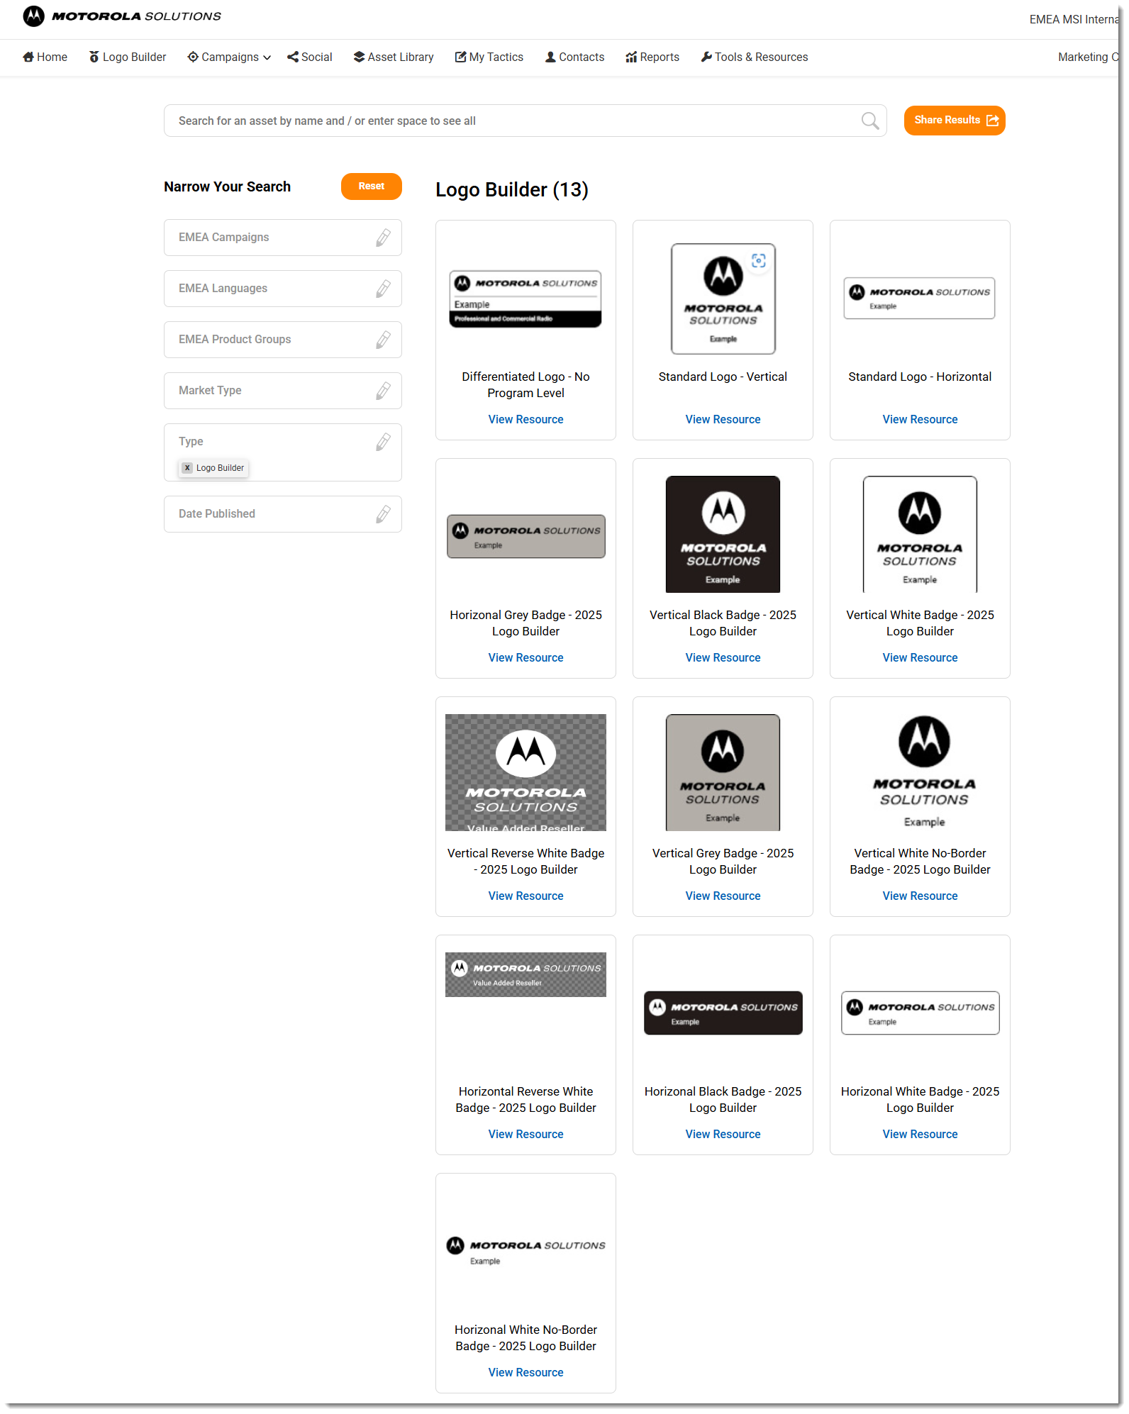
Task: Open the Asset Library menu item
Action: point(394,57)
